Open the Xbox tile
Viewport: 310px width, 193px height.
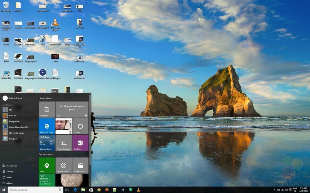click(x=47, y=166)
